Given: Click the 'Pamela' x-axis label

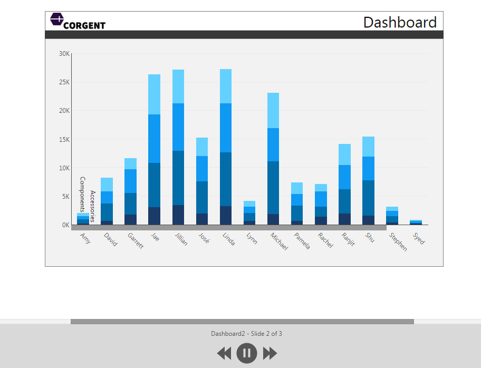Looking at the screenshot, I should (x=302, y=241).
